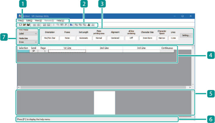Screen dimensions: 215x123
Task: Open the File menu
Action: [x=21, y=21]
